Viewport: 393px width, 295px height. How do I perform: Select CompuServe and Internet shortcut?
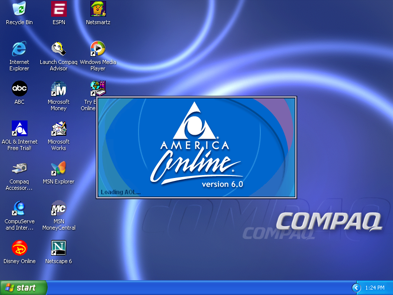(19, 208)
